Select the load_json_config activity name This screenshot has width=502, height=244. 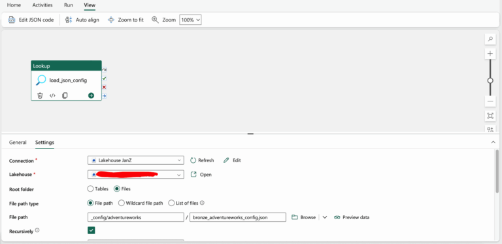pos(68,80)
